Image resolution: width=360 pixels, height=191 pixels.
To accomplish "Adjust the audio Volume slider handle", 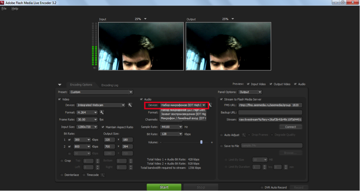I will point(201,142).
